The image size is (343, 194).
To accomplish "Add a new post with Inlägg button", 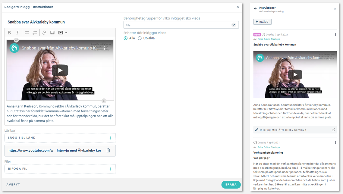I will [262, 22].
